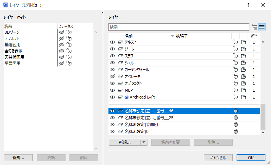
Task: Click layer type icon of カーテンウォール row
Action: pos(120,70)
